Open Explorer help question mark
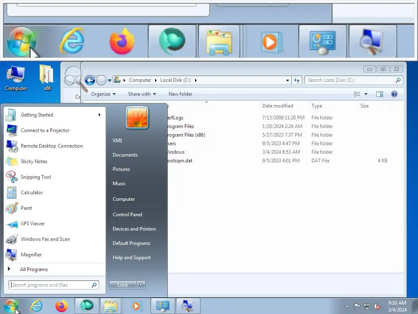This screenshot has height=314, width=418. 394,94
